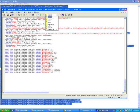Click the Parse Query blue checkmark icon

(x=38, y=15)
